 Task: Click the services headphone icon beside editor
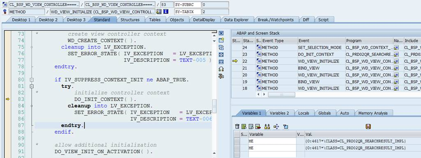click(x=221, y=69)
